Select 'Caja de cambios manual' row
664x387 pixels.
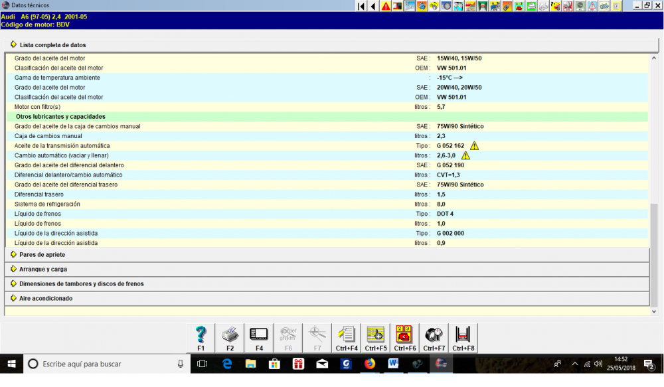tap(327, 136)
